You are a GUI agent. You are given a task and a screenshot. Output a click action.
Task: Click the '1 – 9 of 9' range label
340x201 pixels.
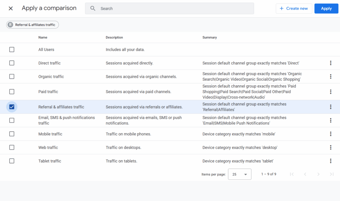click(x=269, y=174)
